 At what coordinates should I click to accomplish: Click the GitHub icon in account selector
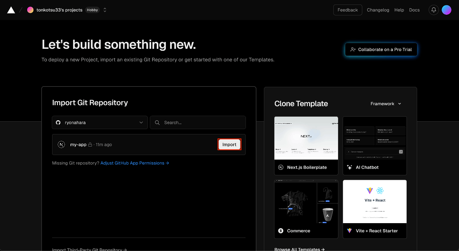coord(58,123)
